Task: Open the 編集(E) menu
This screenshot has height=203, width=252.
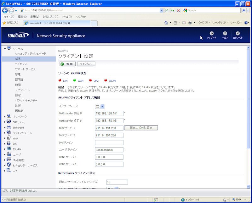Action: (22, 17)
